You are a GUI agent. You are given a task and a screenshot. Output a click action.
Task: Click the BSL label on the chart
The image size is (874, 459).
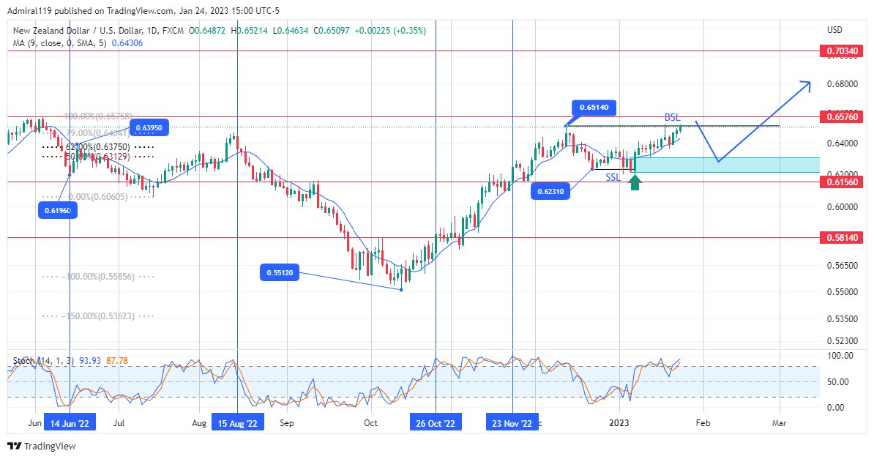click(x=672, y=117)
